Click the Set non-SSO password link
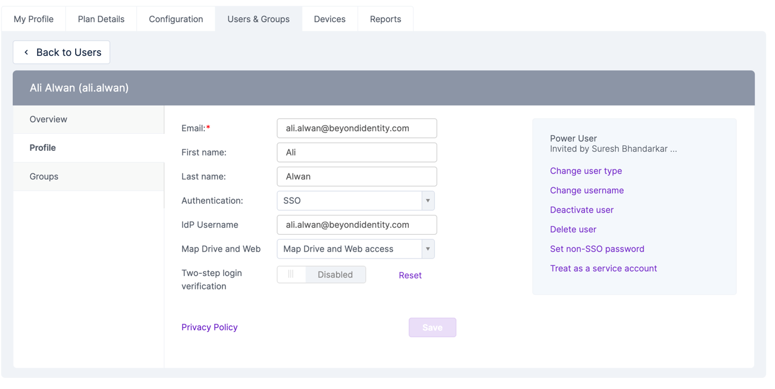The width and height of the screenshot is (775, 389). click(597, 249)
